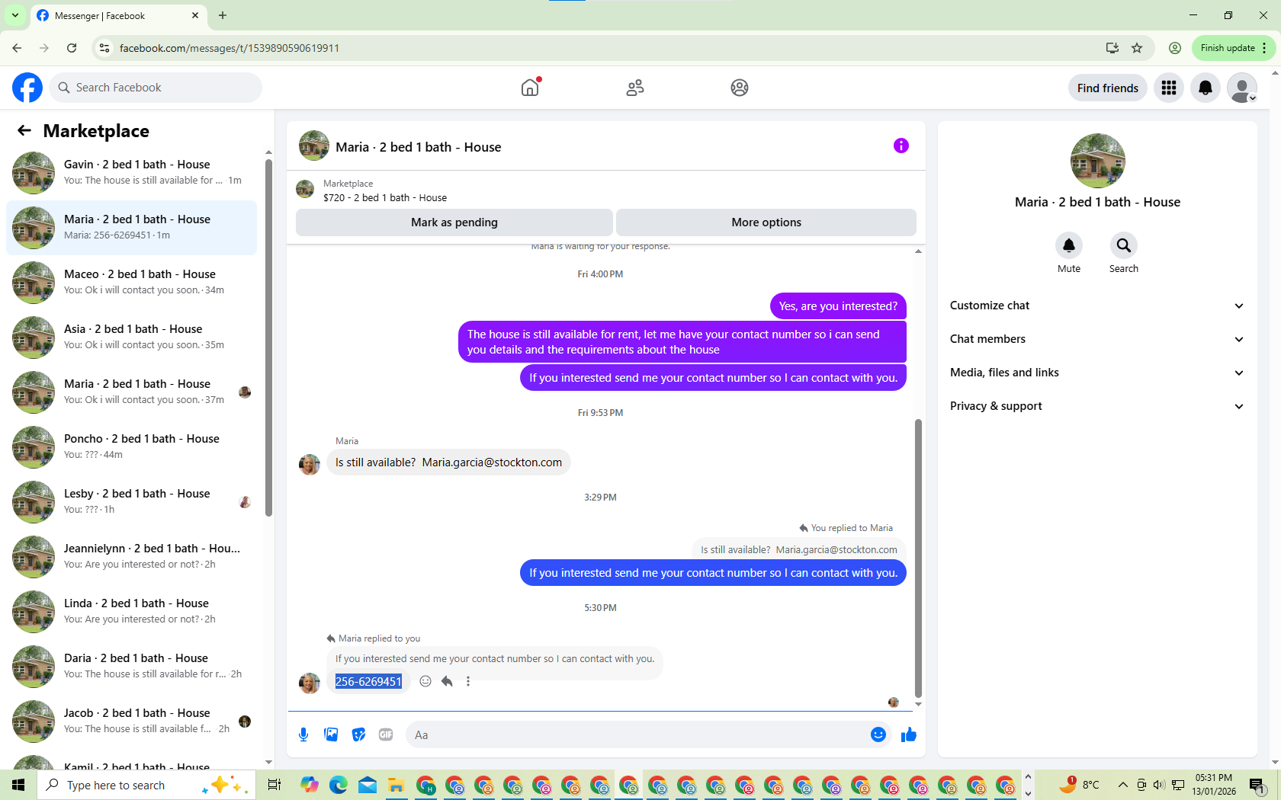Screen dimensions: 1281x800
Task: Open Linda 2 bed 1 bath conversation
Action: pos(131,612)
